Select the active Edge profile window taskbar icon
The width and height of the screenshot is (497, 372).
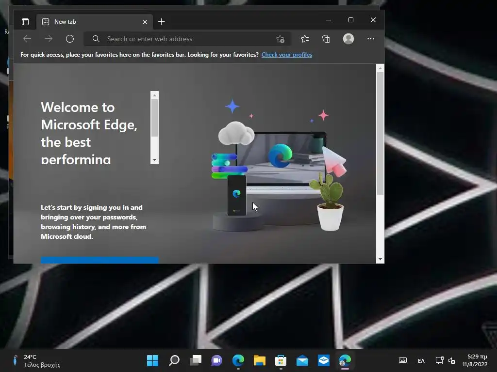(345, 360)
